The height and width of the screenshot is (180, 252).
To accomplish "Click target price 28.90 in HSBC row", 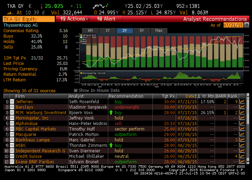I will pos(169,145).
